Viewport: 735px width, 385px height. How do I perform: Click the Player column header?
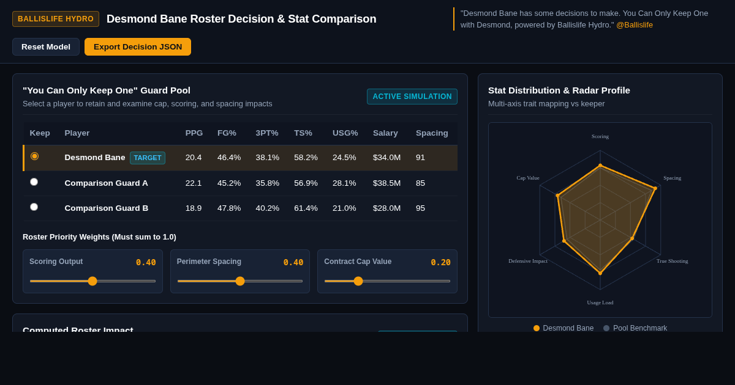pos(77,133)
